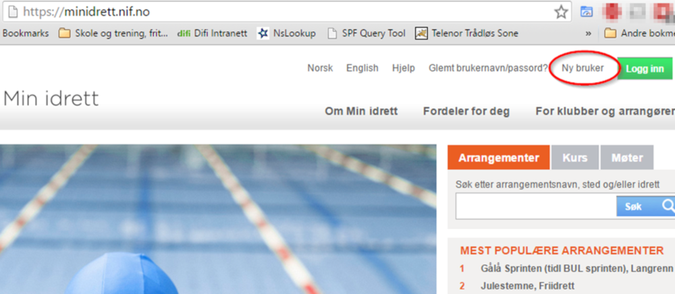
Task: Click the swimming pool banner image
Action: click(x=218, y=219)
